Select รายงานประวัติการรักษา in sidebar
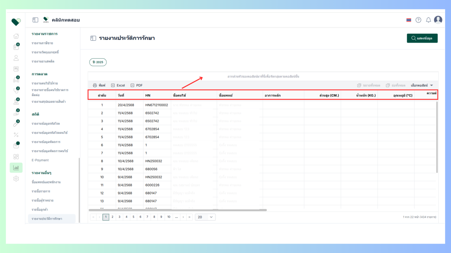Viewport: 451px width, 253px height. tap(52, 219)
